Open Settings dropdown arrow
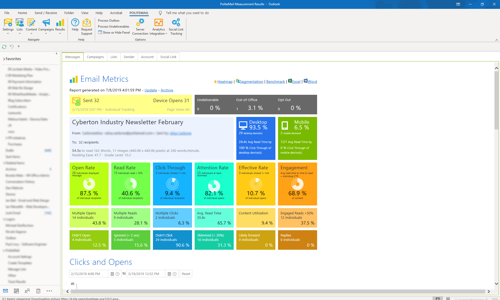The width and height of the screenshot is (500, 300). [x=8, y=33]
